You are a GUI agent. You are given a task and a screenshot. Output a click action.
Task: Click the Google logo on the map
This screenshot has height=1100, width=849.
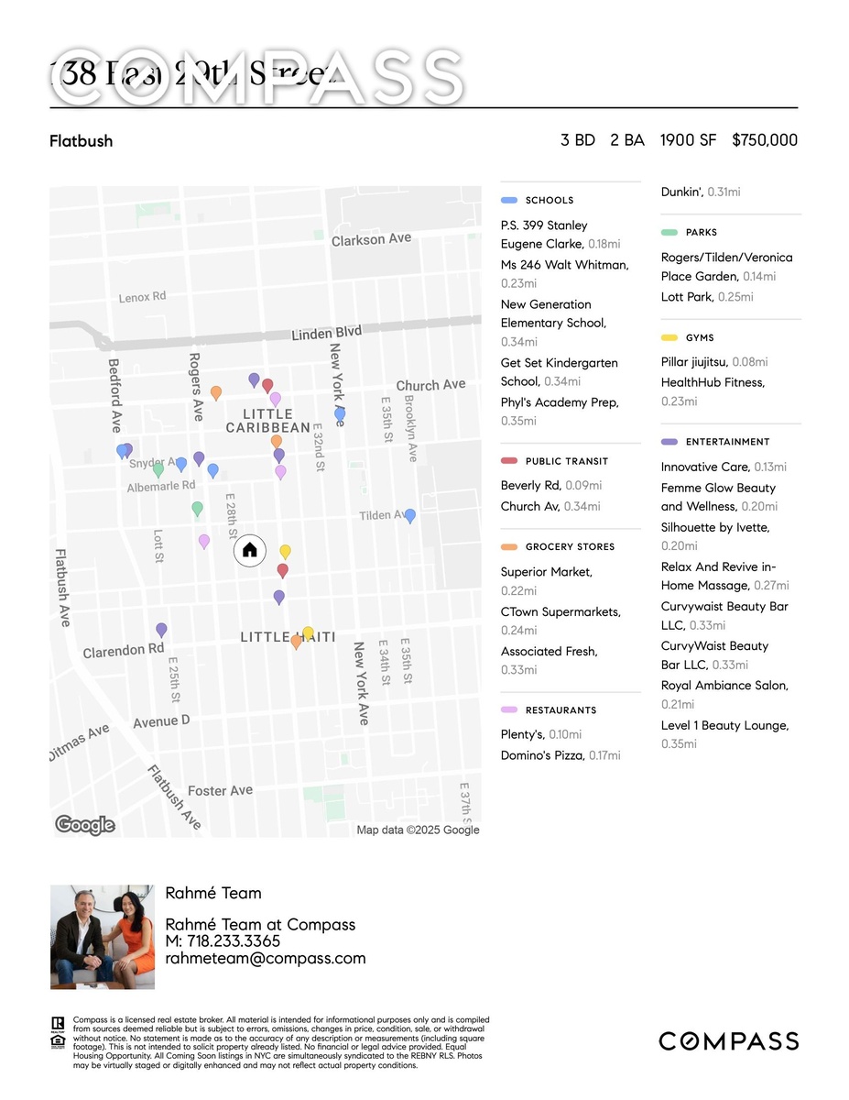coord(85,824)
